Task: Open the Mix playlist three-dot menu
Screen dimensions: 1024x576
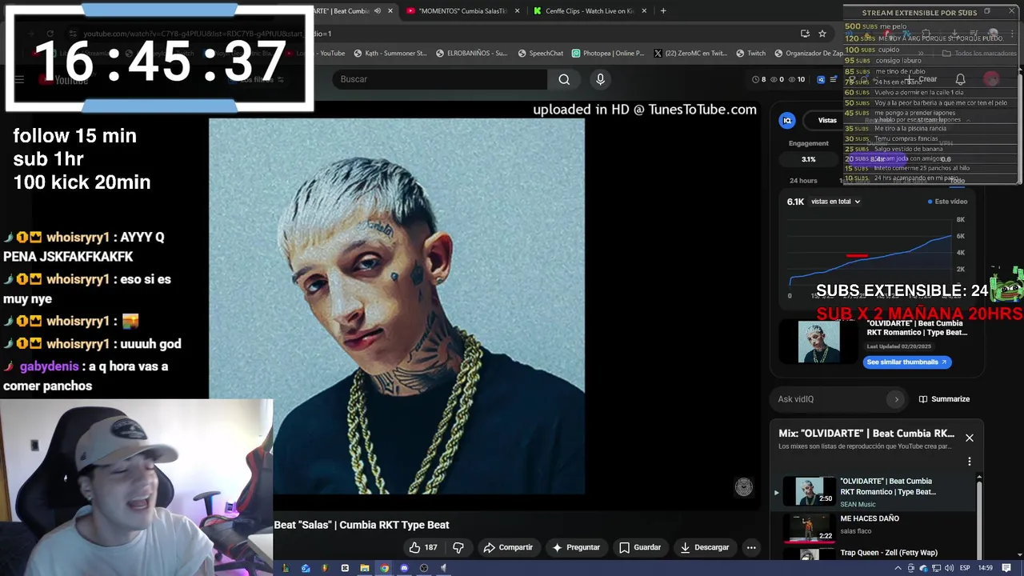Action: [x=970, y=462]
